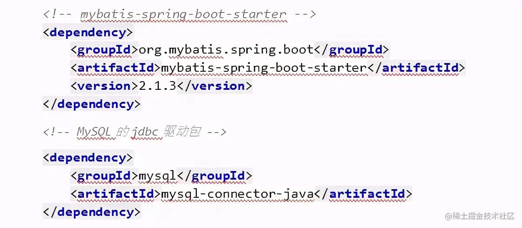
Task: Click opening <artifactId> tag before mysql-connector-java
Action: coord(116,194)
